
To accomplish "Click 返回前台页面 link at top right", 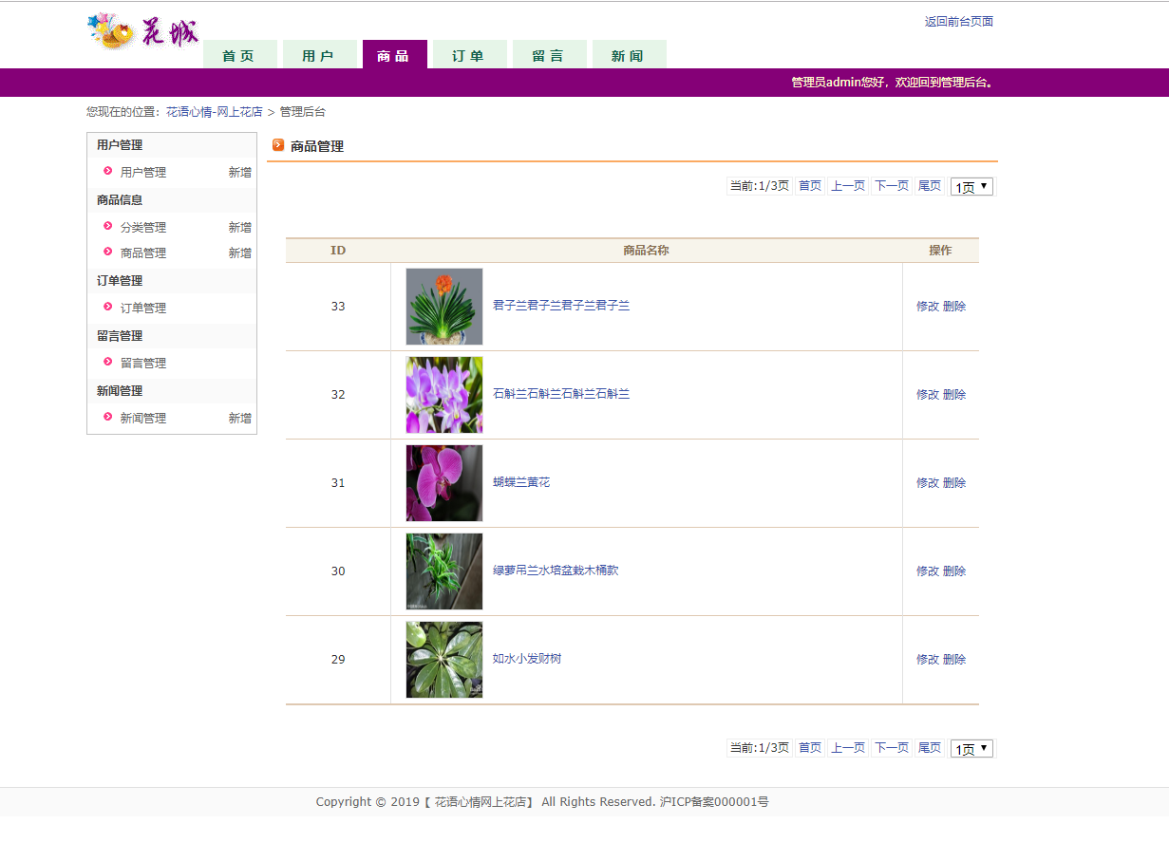I will click(960, 21).
